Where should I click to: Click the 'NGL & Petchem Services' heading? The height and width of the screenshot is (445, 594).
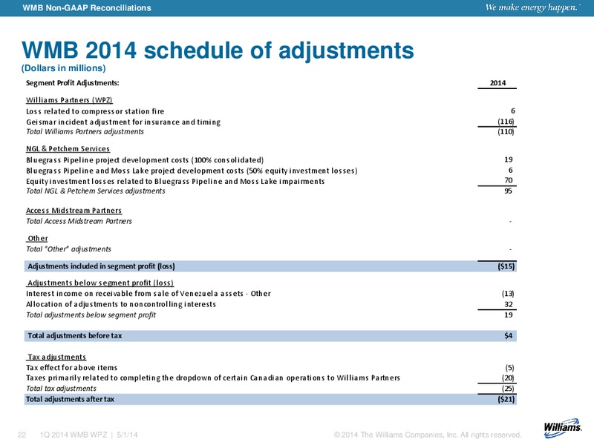[68, 149]
